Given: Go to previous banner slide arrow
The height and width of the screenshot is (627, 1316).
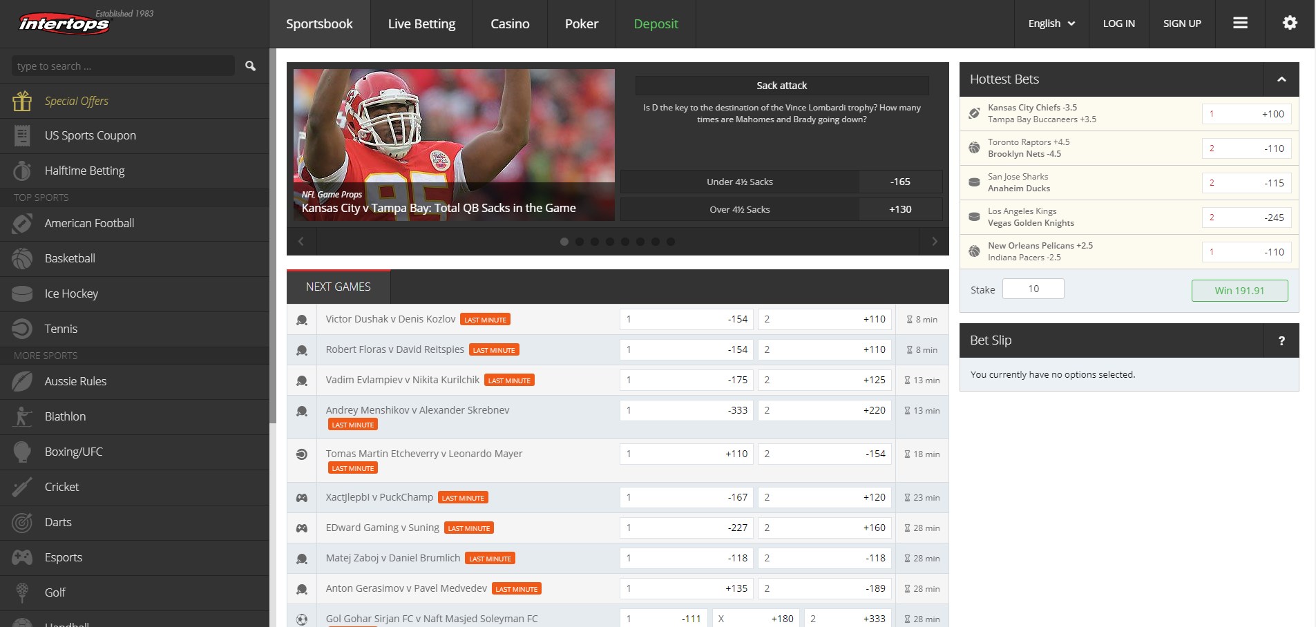Looking at the screenshot, I should pos(301,241).
